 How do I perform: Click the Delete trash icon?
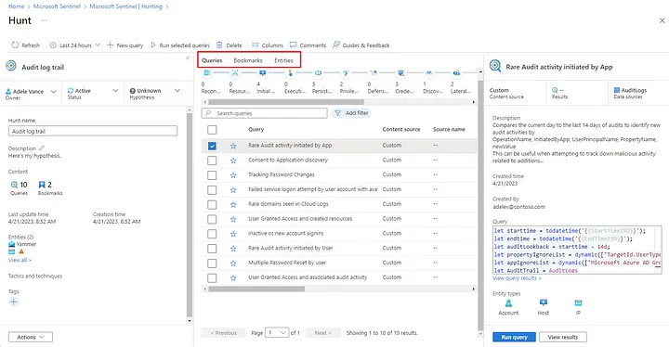[x=219, y=45]
